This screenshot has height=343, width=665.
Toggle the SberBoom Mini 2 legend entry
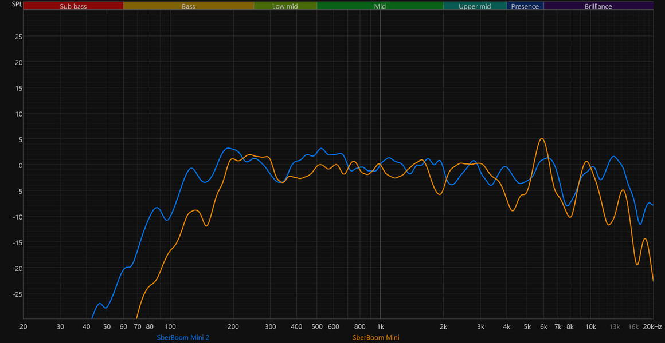tap(183, 337)
